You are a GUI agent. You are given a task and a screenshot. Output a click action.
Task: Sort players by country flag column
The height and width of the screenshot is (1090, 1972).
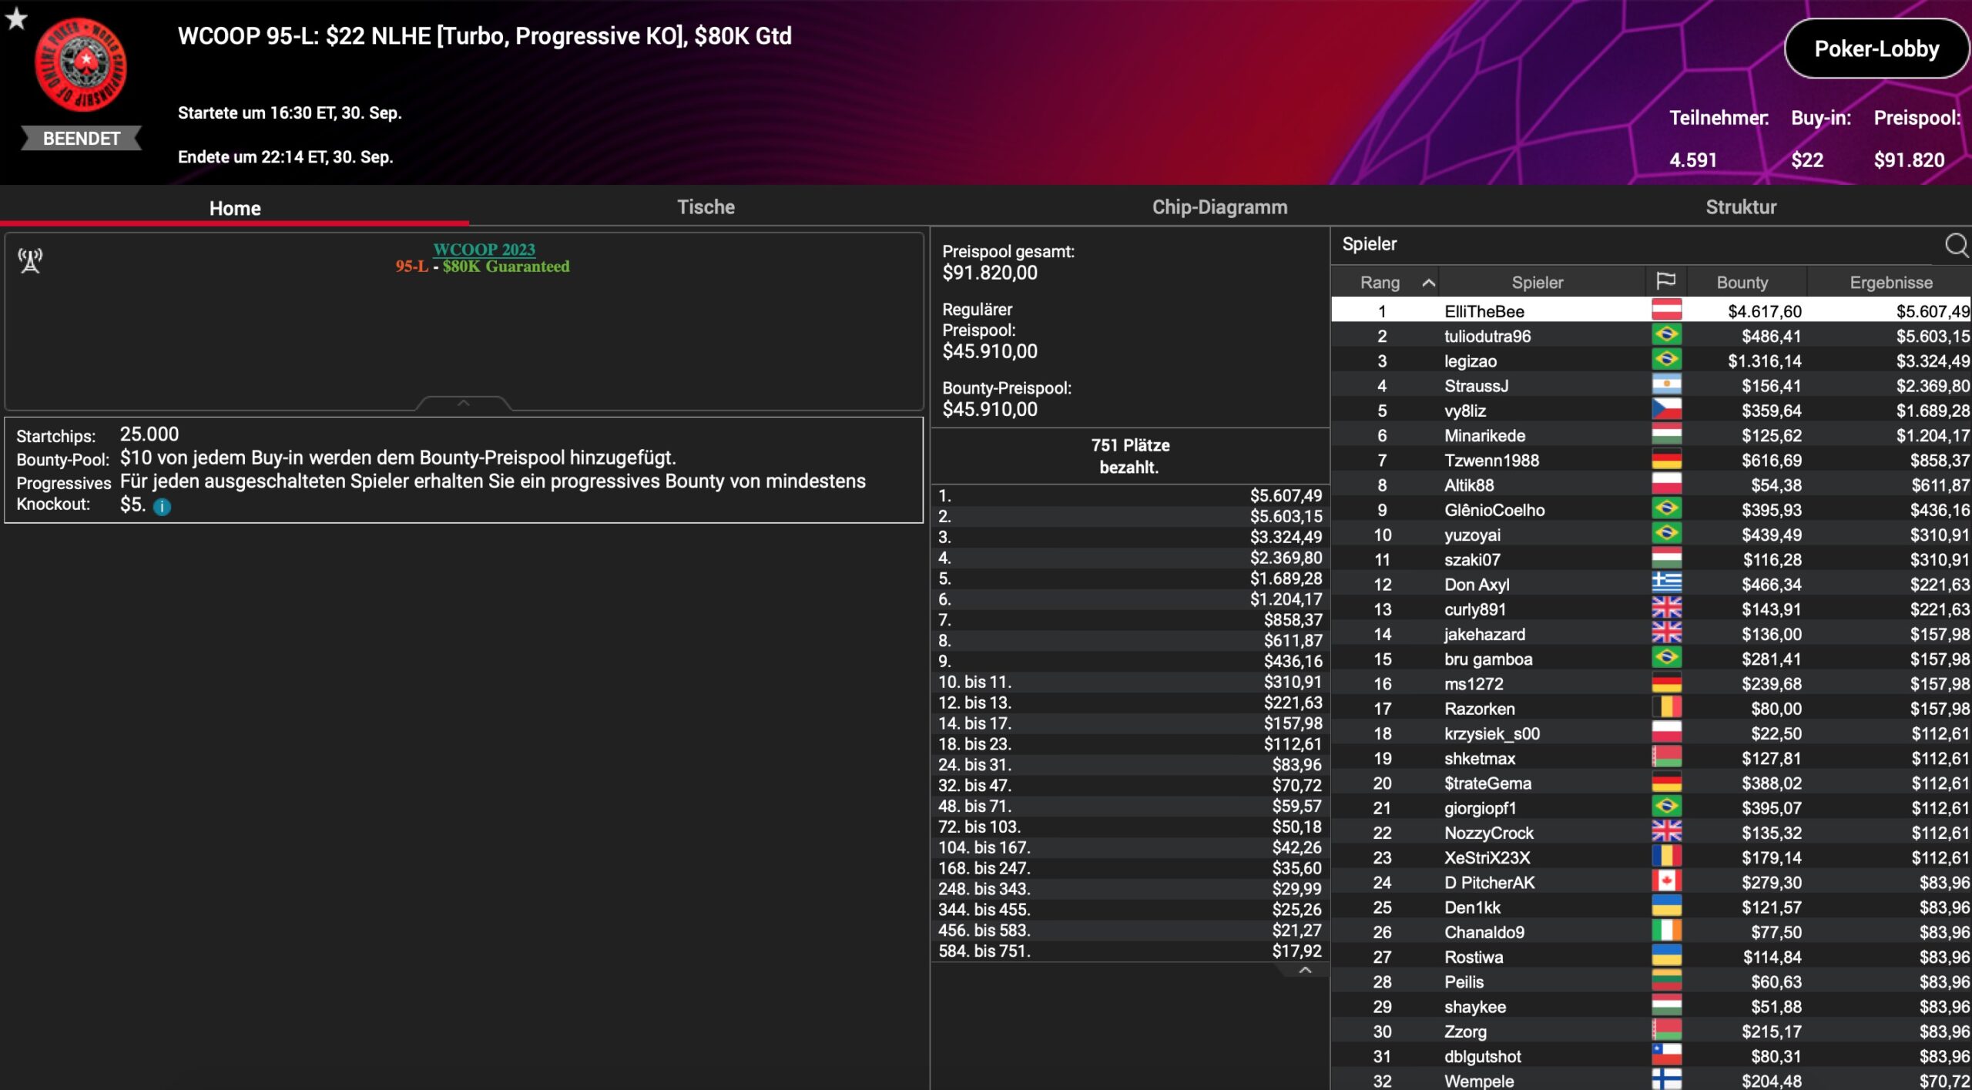[x=1665, y=281]
